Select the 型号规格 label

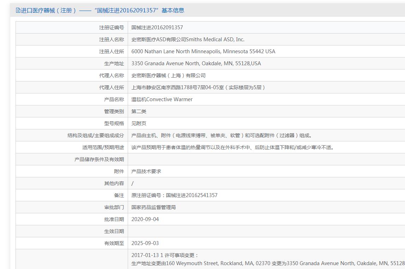[x=114, y=123]
